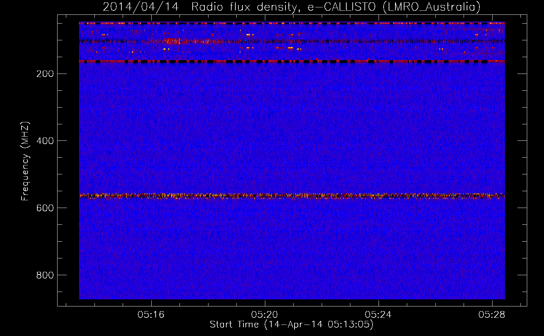Click the e-CALLISTO text in the title
Screen dimensions: 544x336
(x=342, y=7)
